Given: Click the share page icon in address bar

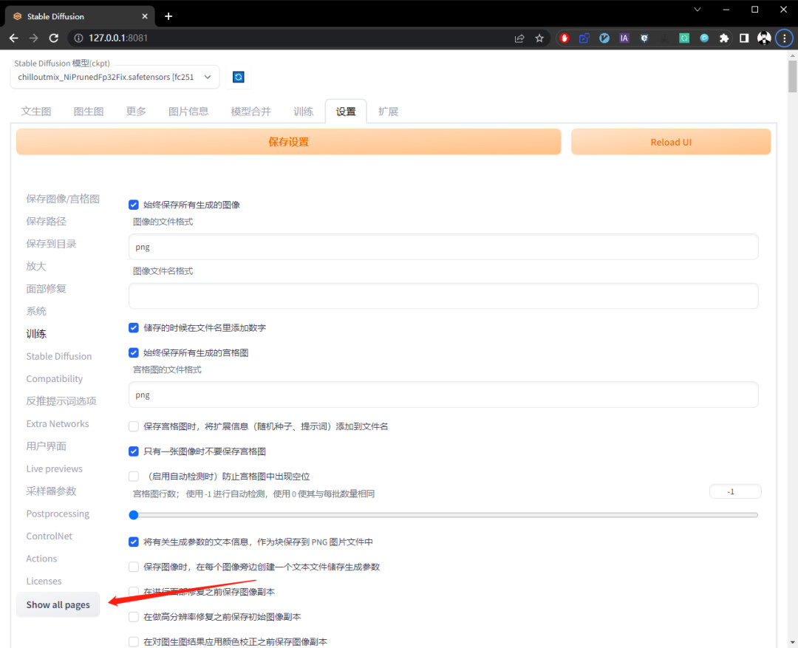Looking at the screenshot, I should pos(519,38).
